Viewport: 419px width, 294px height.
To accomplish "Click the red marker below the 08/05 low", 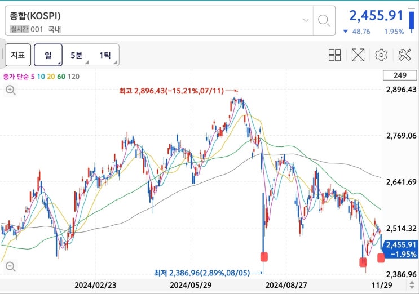I will (263, 257).
